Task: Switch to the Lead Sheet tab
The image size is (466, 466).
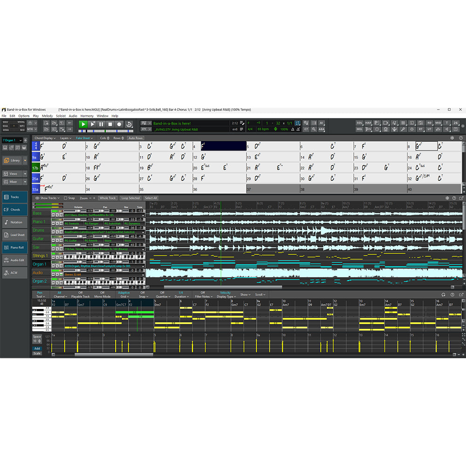Action: 14,235
